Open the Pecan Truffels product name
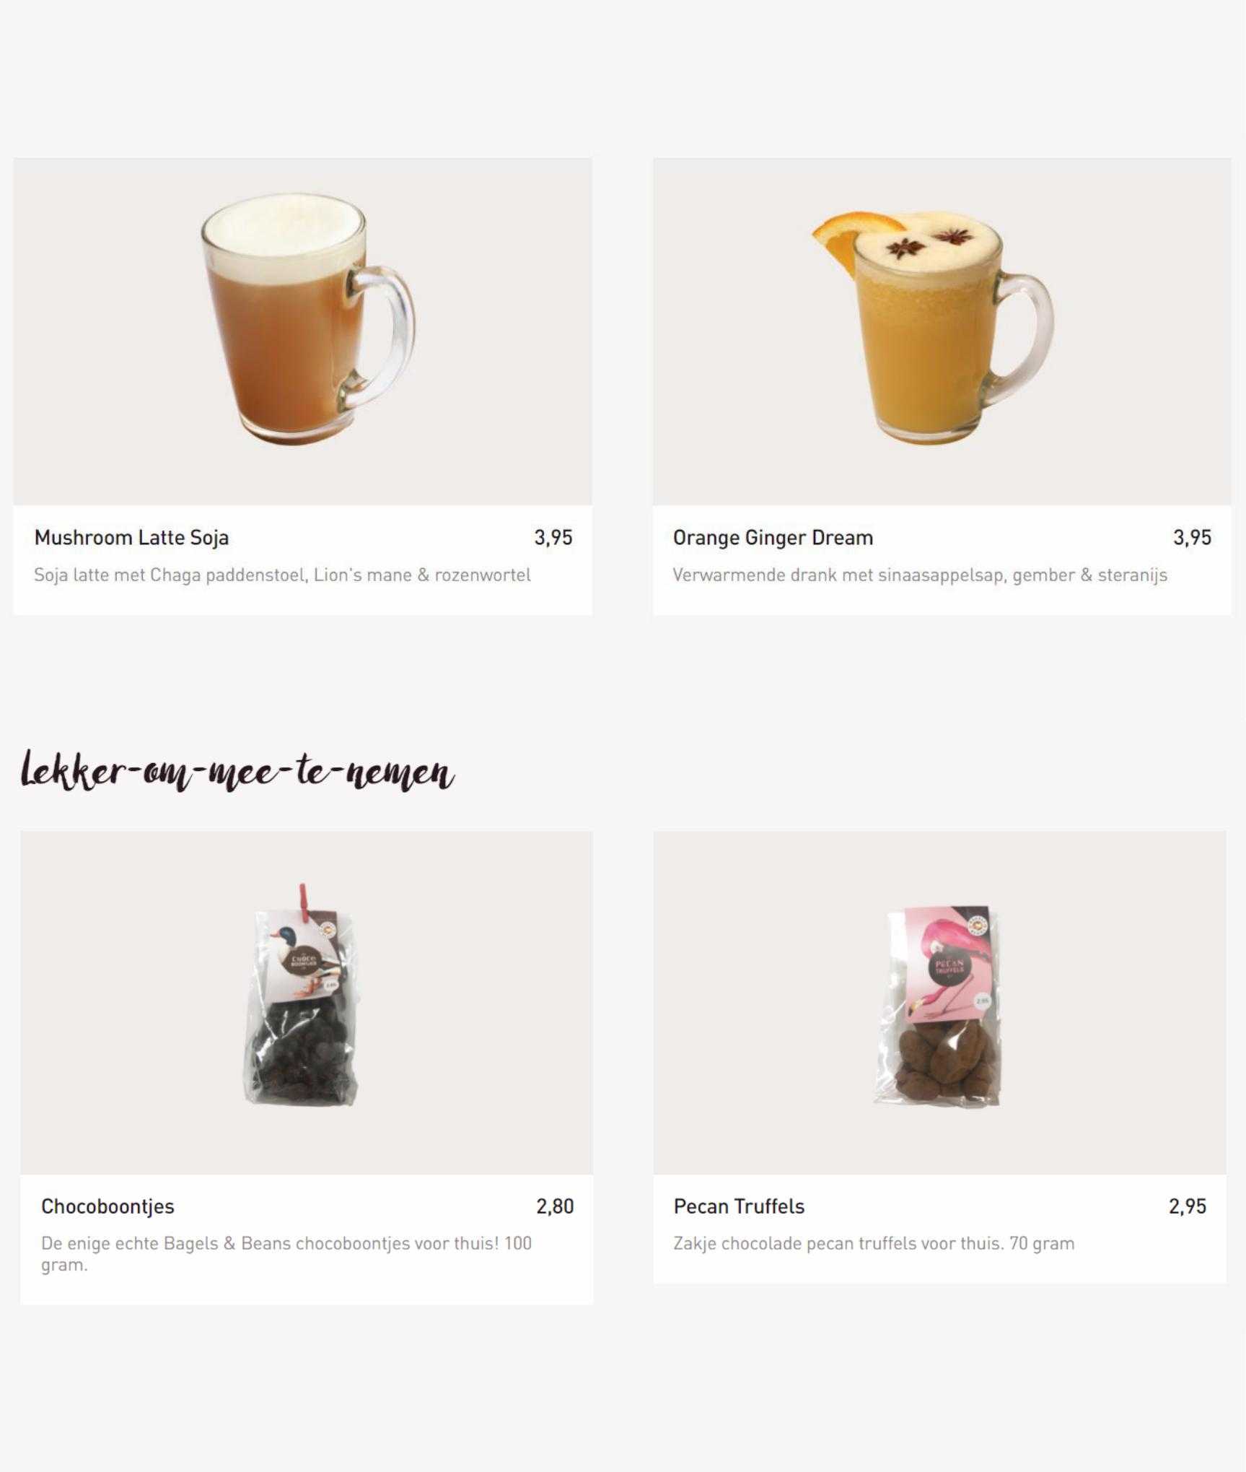Viewport: 1246px width, 1472px height. tap(739, 1206)
